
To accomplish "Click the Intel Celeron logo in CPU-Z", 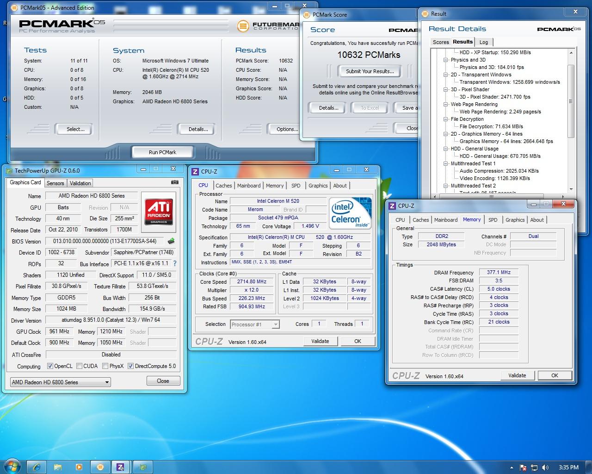I will coord(350,213).
